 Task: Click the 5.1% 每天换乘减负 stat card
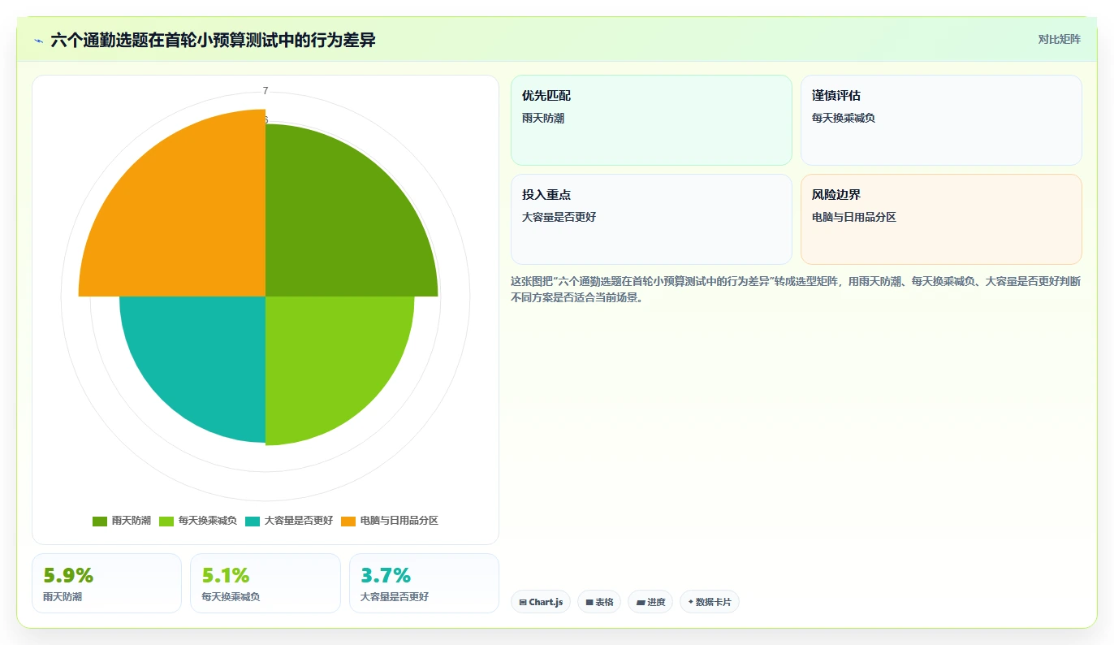[x=266, y=583]
